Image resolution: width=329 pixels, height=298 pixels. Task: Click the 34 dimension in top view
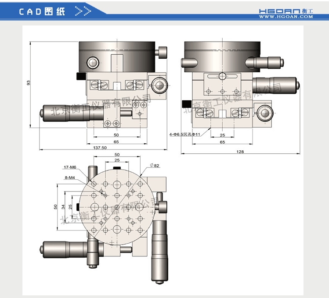63,206
